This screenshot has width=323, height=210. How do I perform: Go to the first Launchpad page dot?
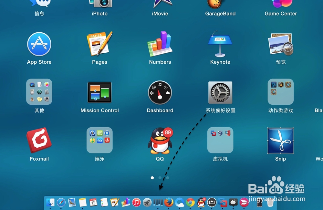pyautogui.click(x=152, y=178)
